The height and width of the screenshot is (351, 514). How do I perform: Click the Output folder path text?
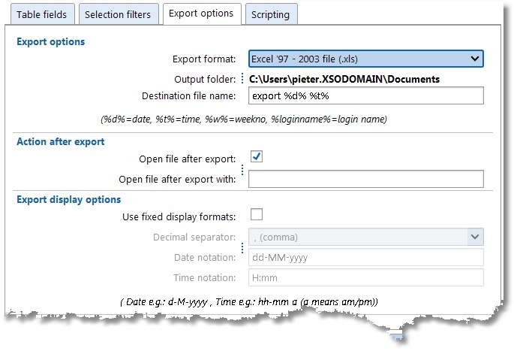344,78
